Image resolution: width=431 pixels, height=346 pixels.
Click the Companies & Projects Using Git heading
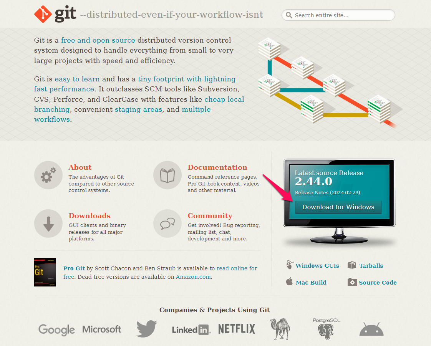(214, 310)
